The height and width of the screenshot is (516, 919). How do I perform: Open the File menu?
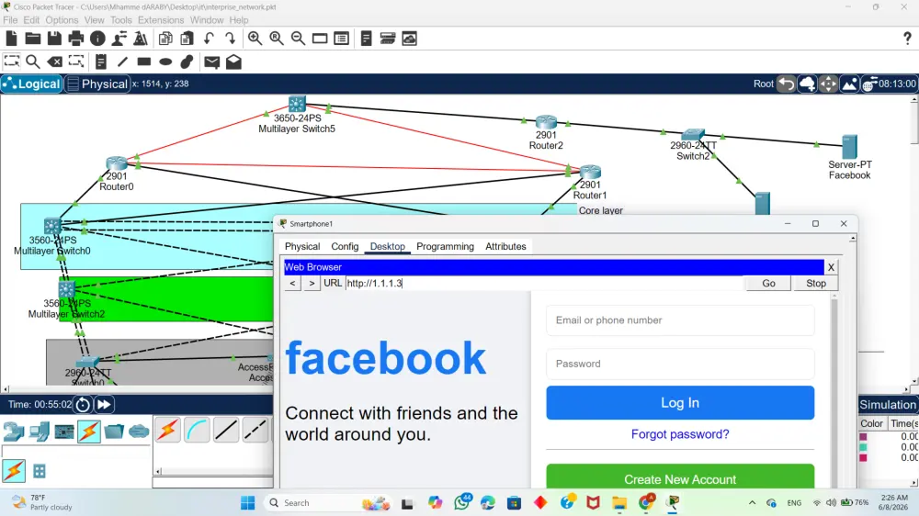coord(10,20)
